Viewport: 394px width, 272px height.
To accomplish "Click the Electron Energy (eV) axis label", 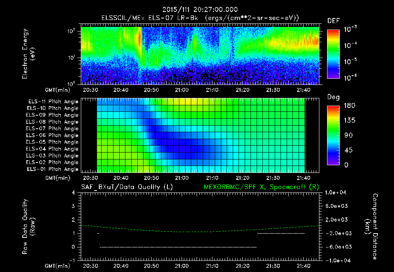I will tap(28, 54).
